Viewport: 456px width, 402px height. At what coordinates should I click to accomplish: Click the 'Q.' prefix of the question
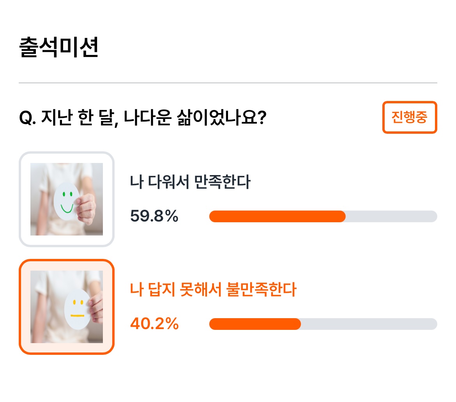tap(27, 118)
